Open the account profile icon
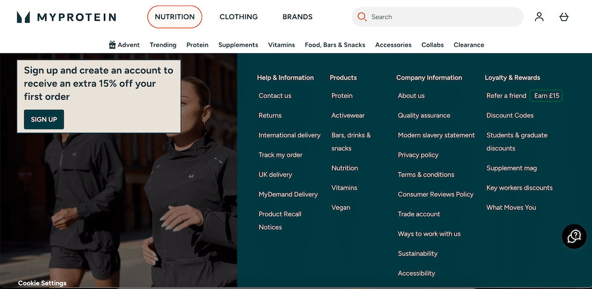The height and width of the screenshot is (289, 592). click(539, 17)
